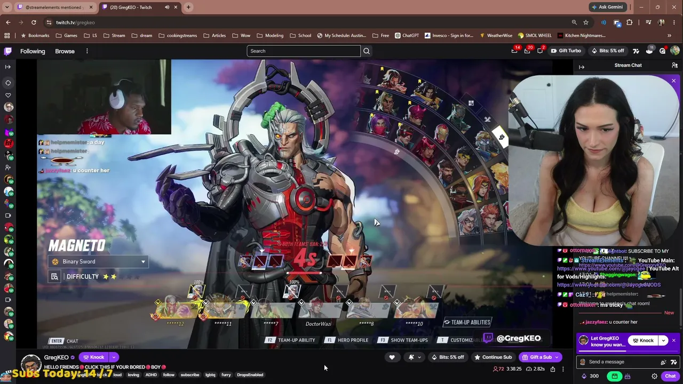683x384 pixels.
Task: Click the Twitch search input field
Action: (x=304, y=51)
